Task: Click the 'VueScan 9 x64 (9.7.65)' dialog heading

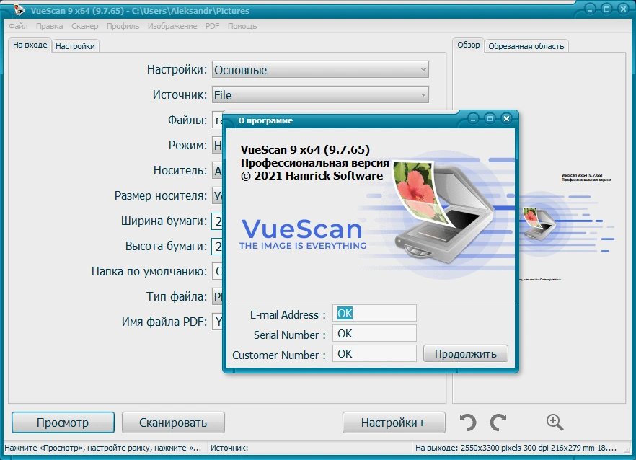Action: point(305,150)
